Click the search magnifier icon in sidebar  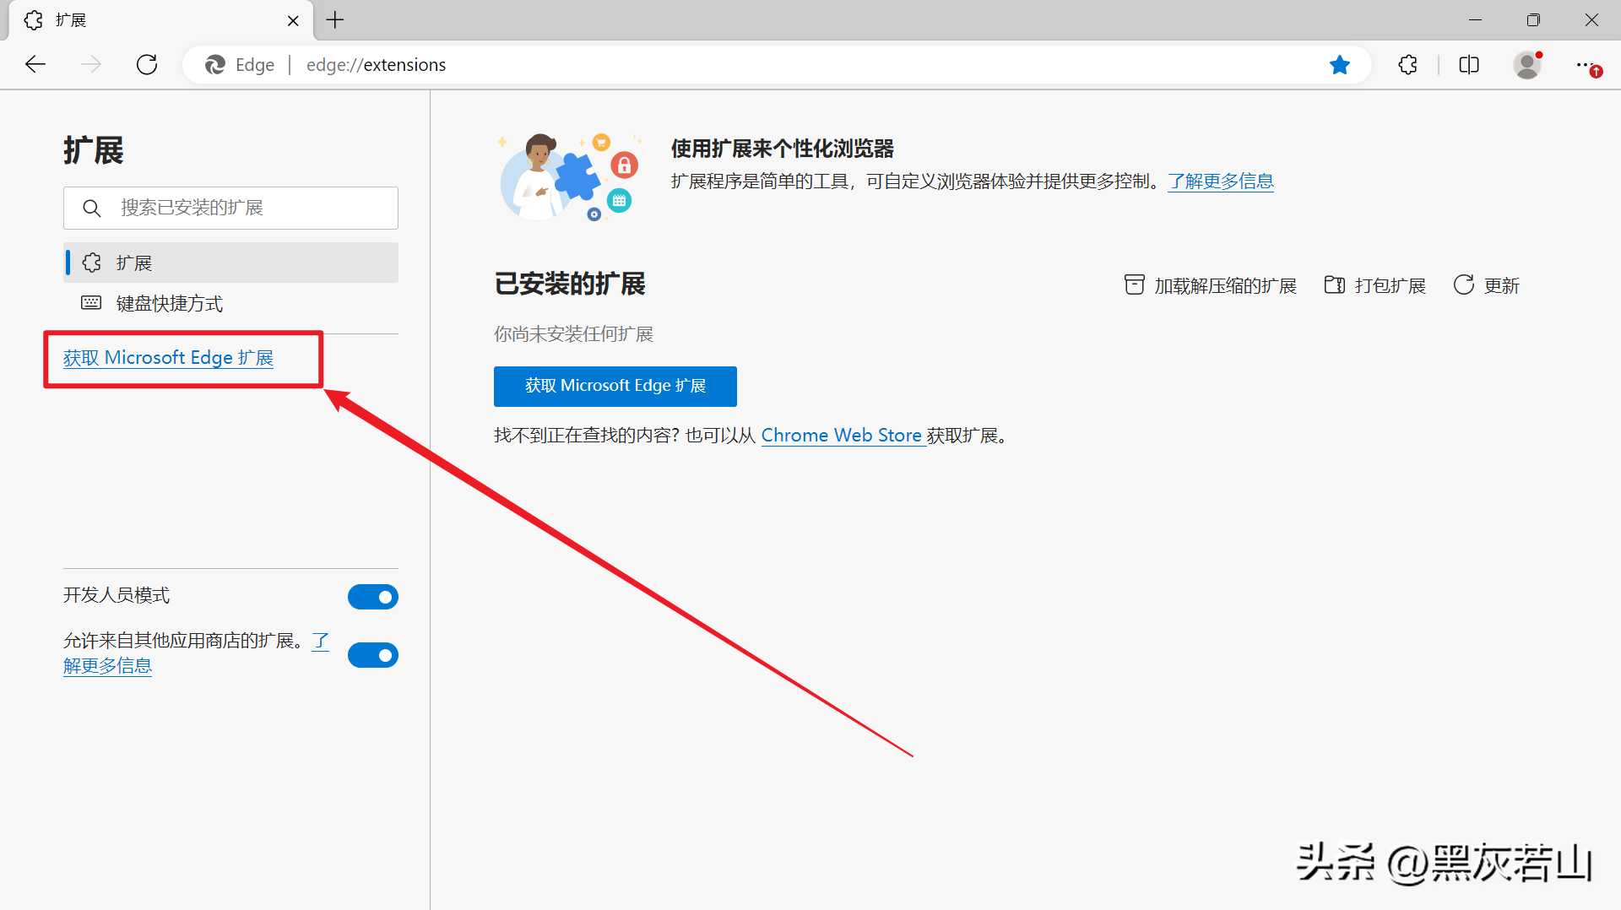[92, 208]
